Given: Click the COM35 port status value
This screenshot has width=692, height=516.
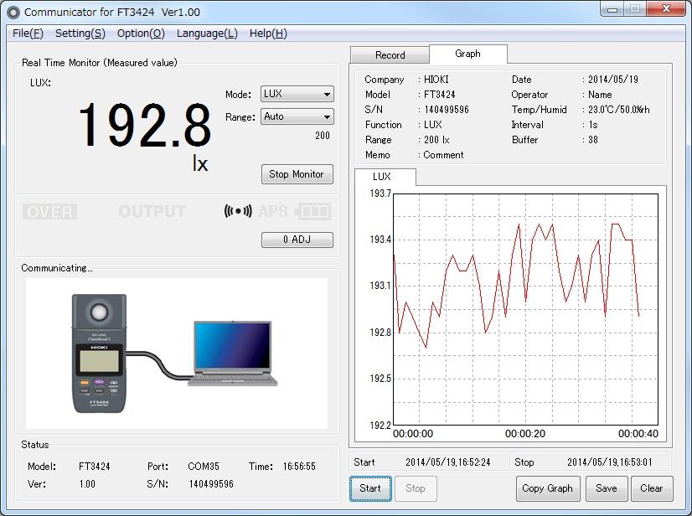Looking at the screenshot, I should point(204,467).
